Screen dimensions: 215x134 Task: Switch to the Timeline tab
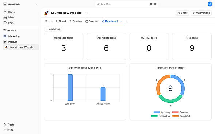click(x=76, y=21)
